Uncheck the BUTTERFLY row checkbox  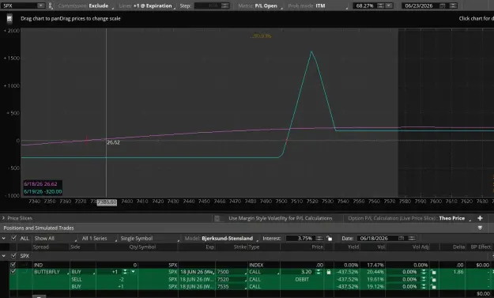(x=13, y=272)
